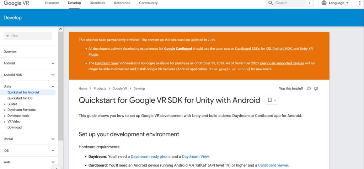
Task: Expand the Developer tools tree item
Action: 5,116
